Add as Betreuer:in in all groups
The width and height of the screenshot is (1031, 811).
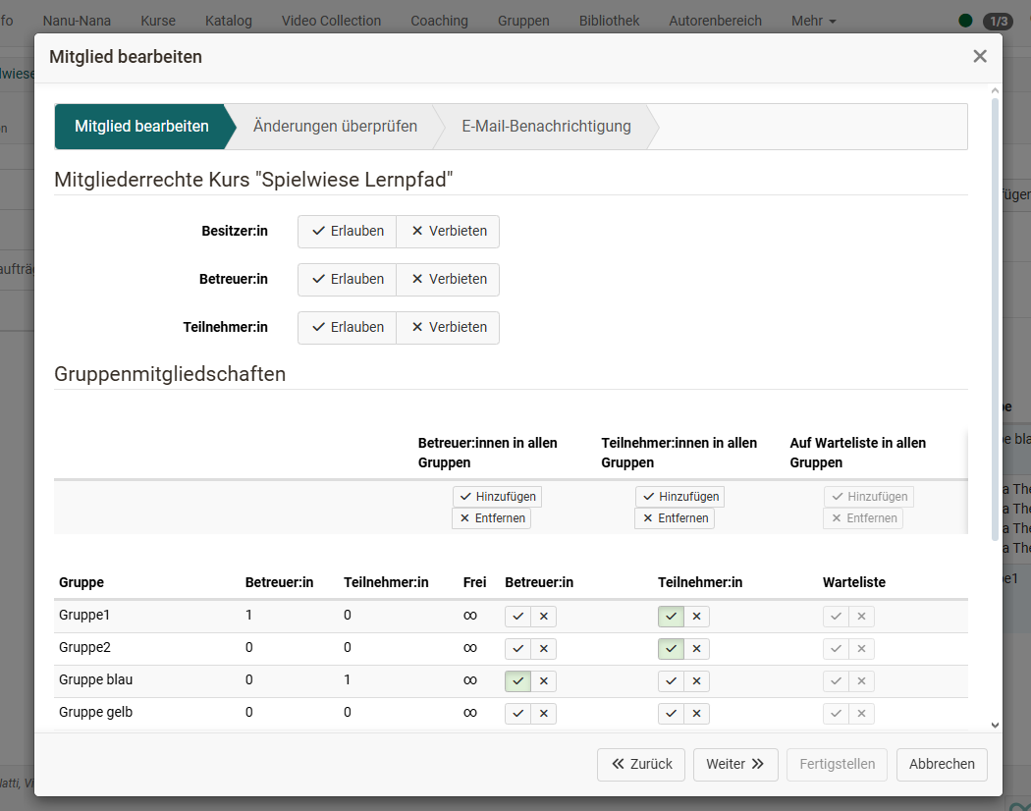(x=497, y=497)
